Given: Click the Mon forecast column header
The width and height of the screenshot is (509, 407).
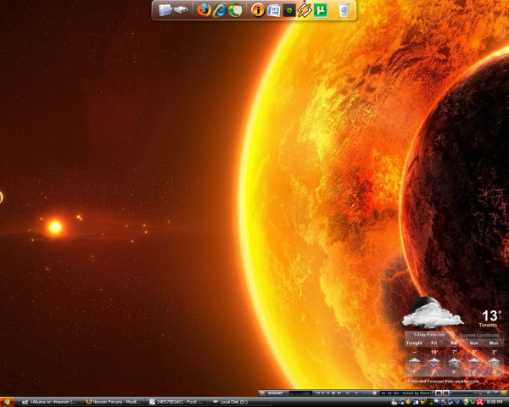Looking at the screenshot, I should point(494,343).
